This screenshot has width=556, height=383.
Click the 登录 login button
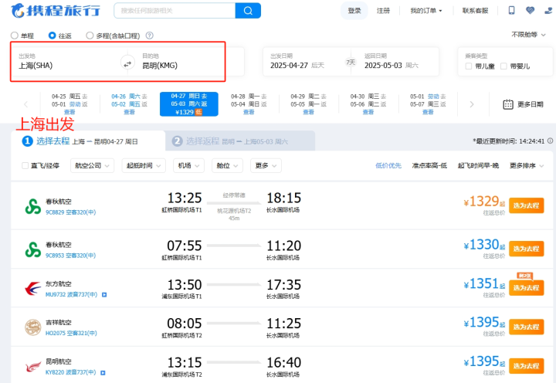pyautogui.click(x=354, y=11)
